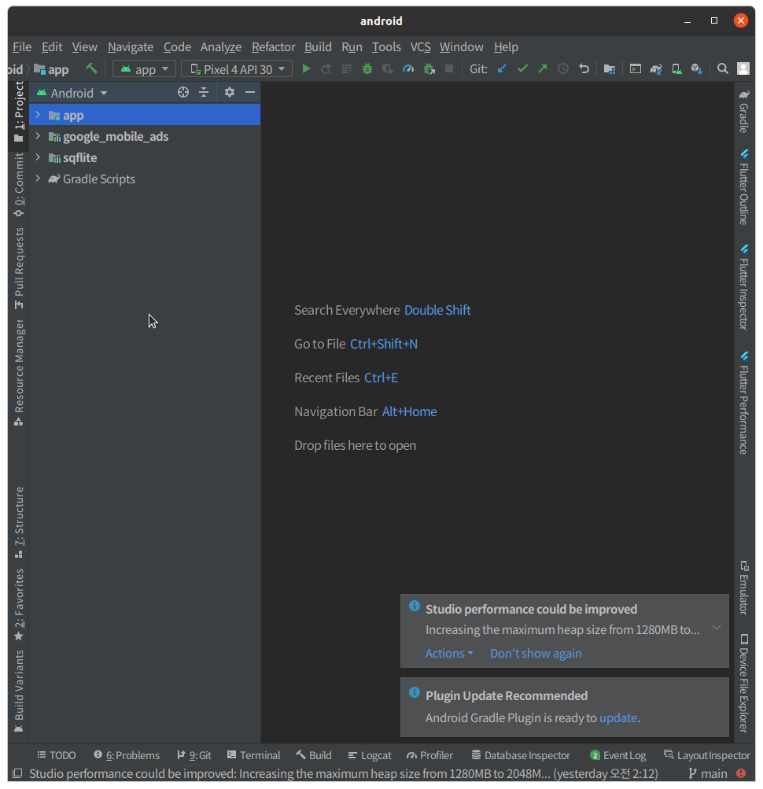
Task: Open the File menu
Action: (x=22, y=46)
